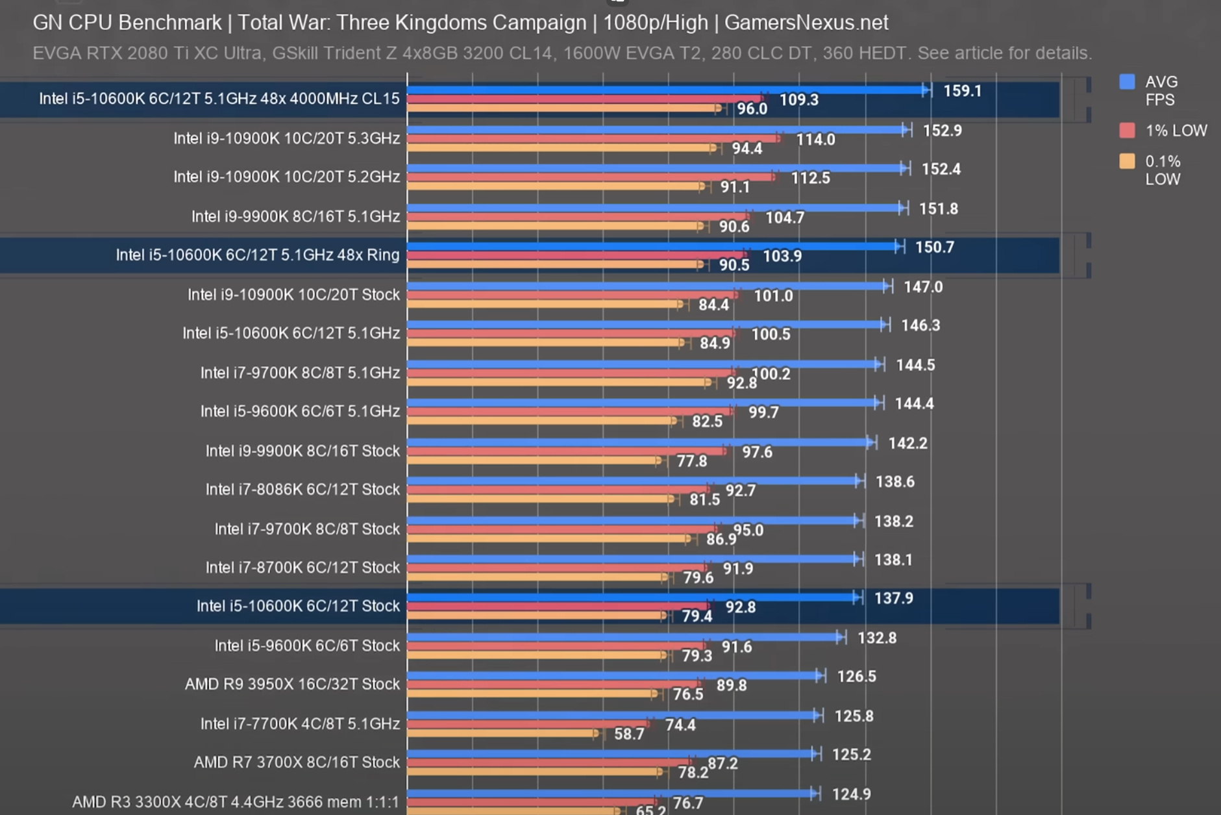This screenshot has height=815, width=1221.
Task: Click the red 1% low bar for R9 3950X
Action: (x=554, y=683)
